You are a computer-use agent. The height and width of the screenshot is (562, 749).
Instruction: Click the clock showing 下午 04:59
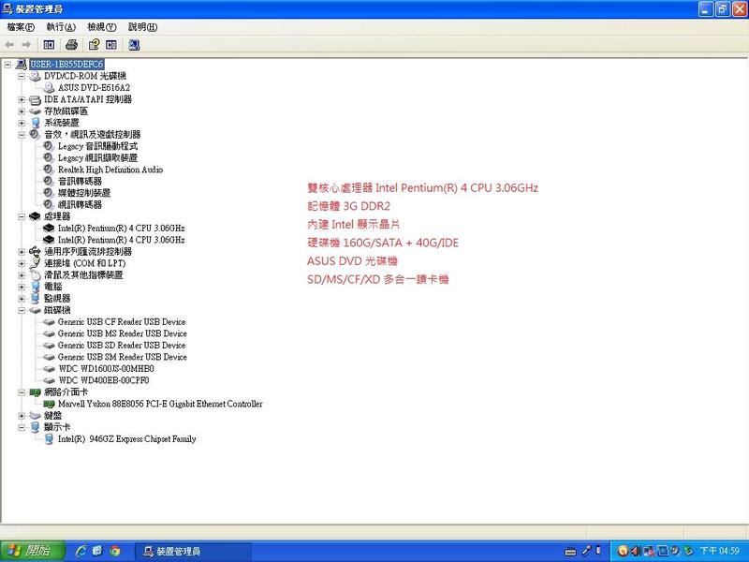click(719, 551)
